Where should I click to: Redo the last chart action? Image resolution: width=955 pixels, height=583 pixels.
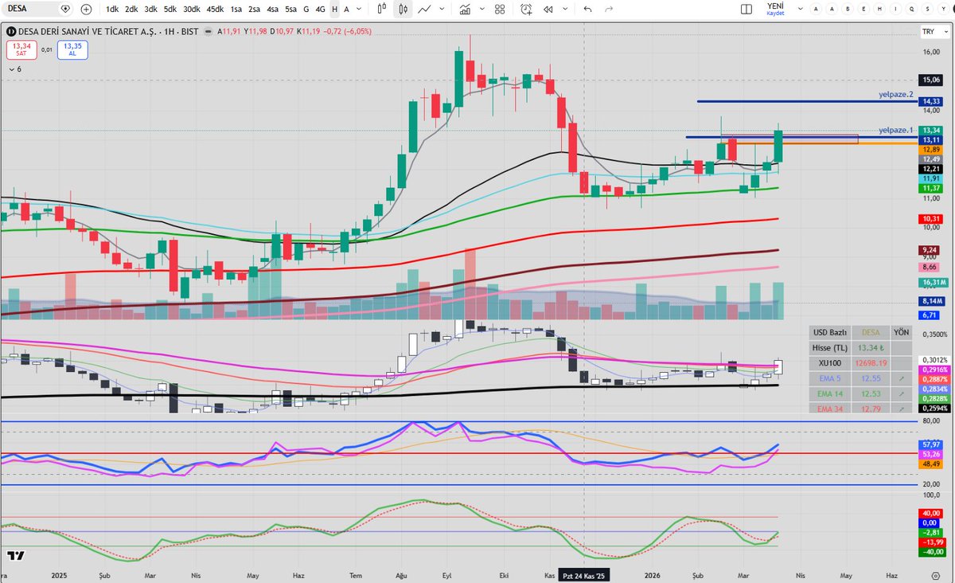click(x=610, y=9)
